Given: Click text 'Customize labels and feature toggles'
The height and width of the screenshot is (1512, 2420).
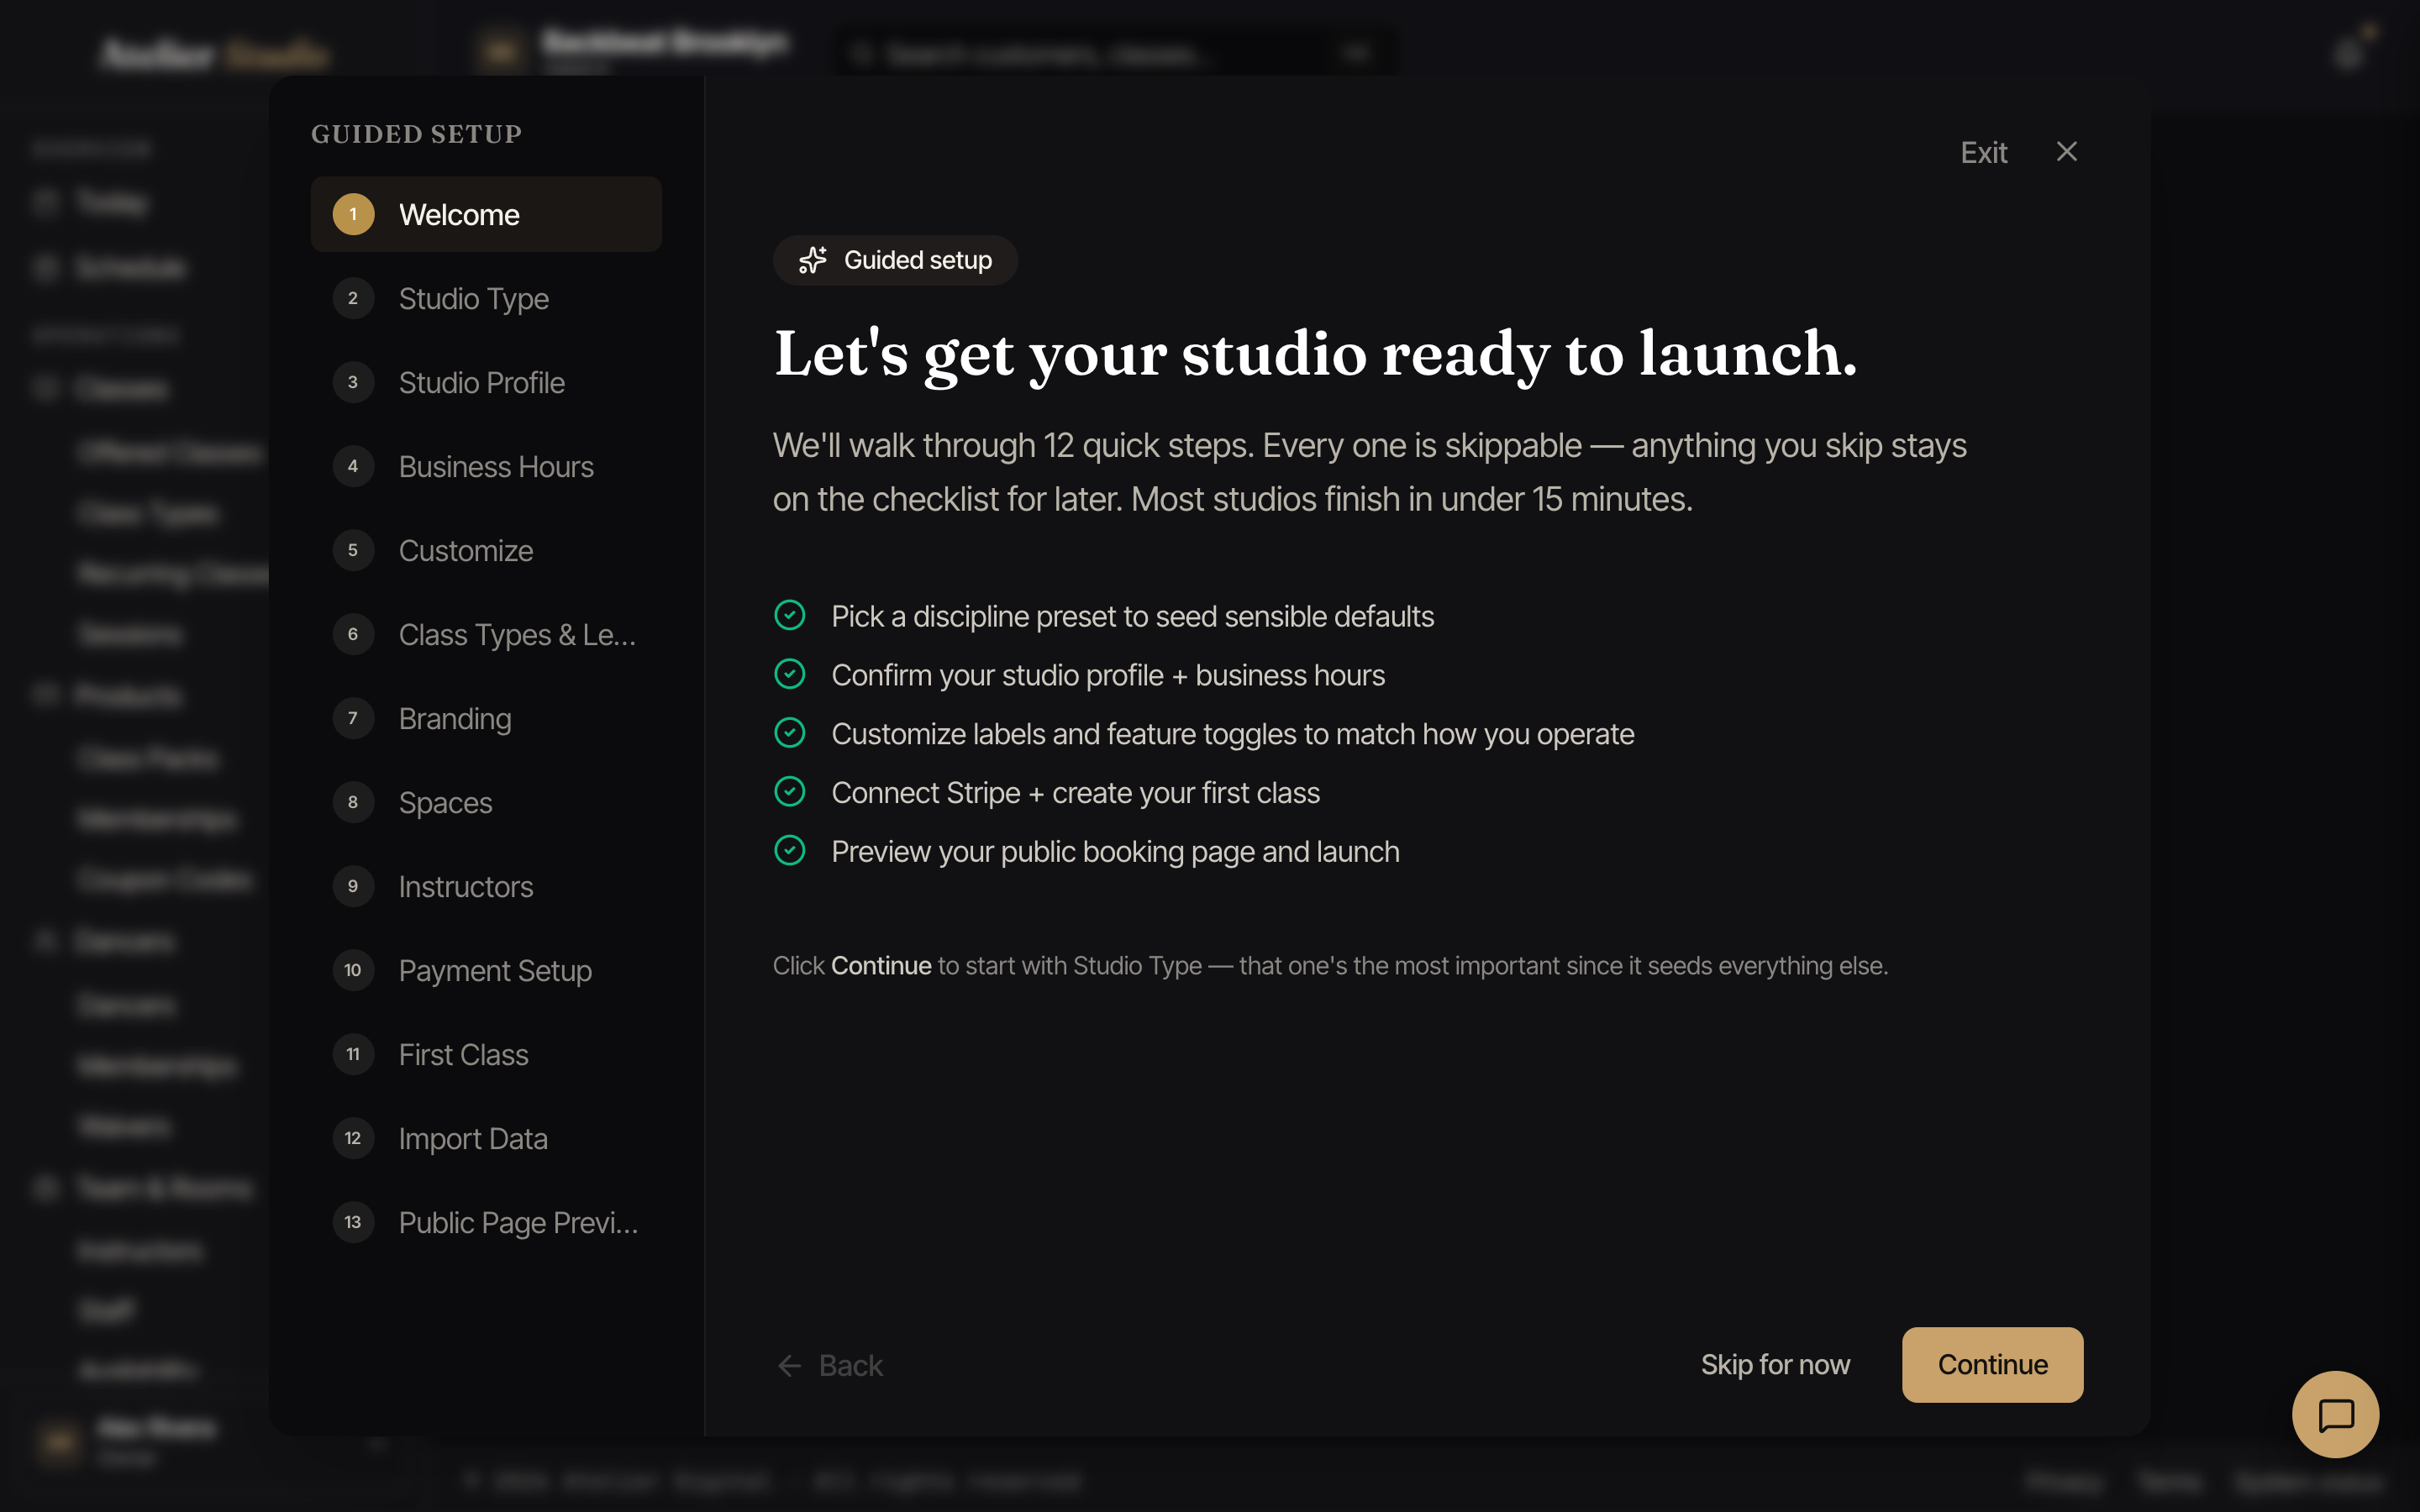Looking at the screenshot, I should point(1232,735).
